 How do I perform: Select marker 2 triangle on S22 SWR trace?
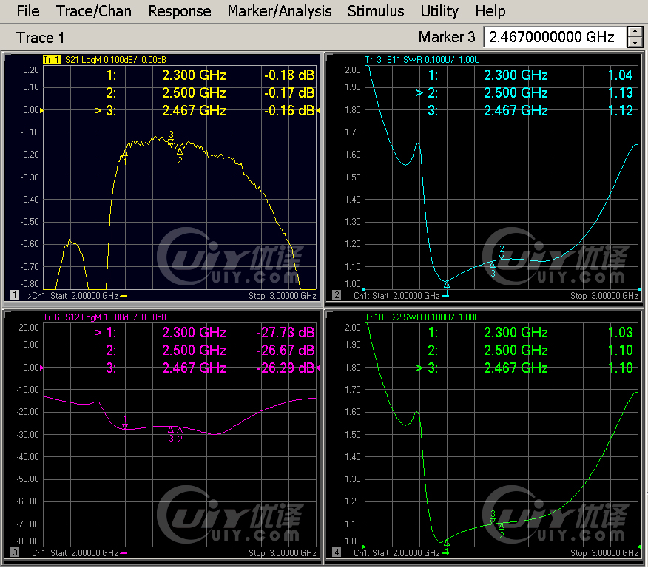coord(502,527)
